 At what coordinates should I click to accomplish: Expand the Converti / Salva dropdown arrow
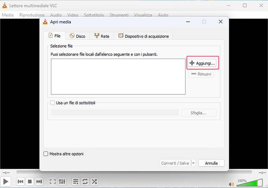click(193, 163)
